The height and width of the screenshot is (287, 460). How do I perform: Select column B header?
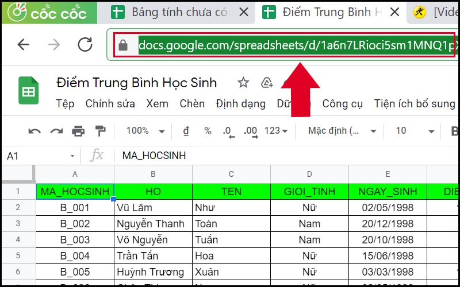coord(153,174)
